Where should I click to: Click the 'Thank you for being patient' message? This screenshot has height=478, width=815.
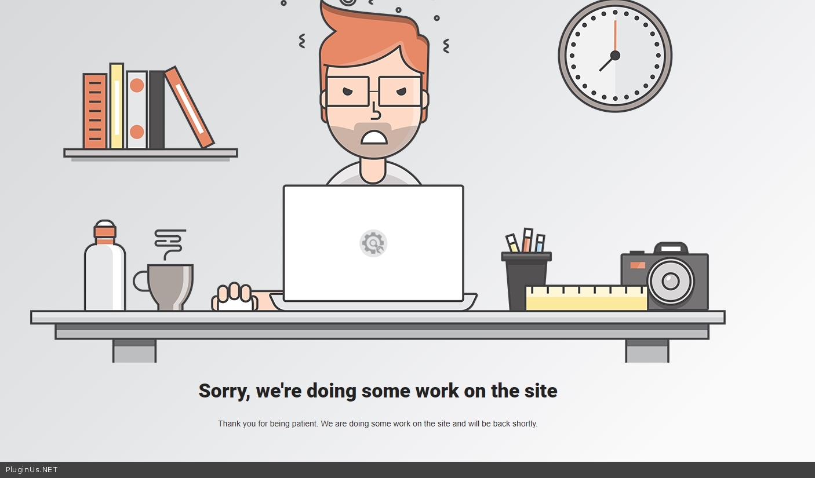click(378, 424)
